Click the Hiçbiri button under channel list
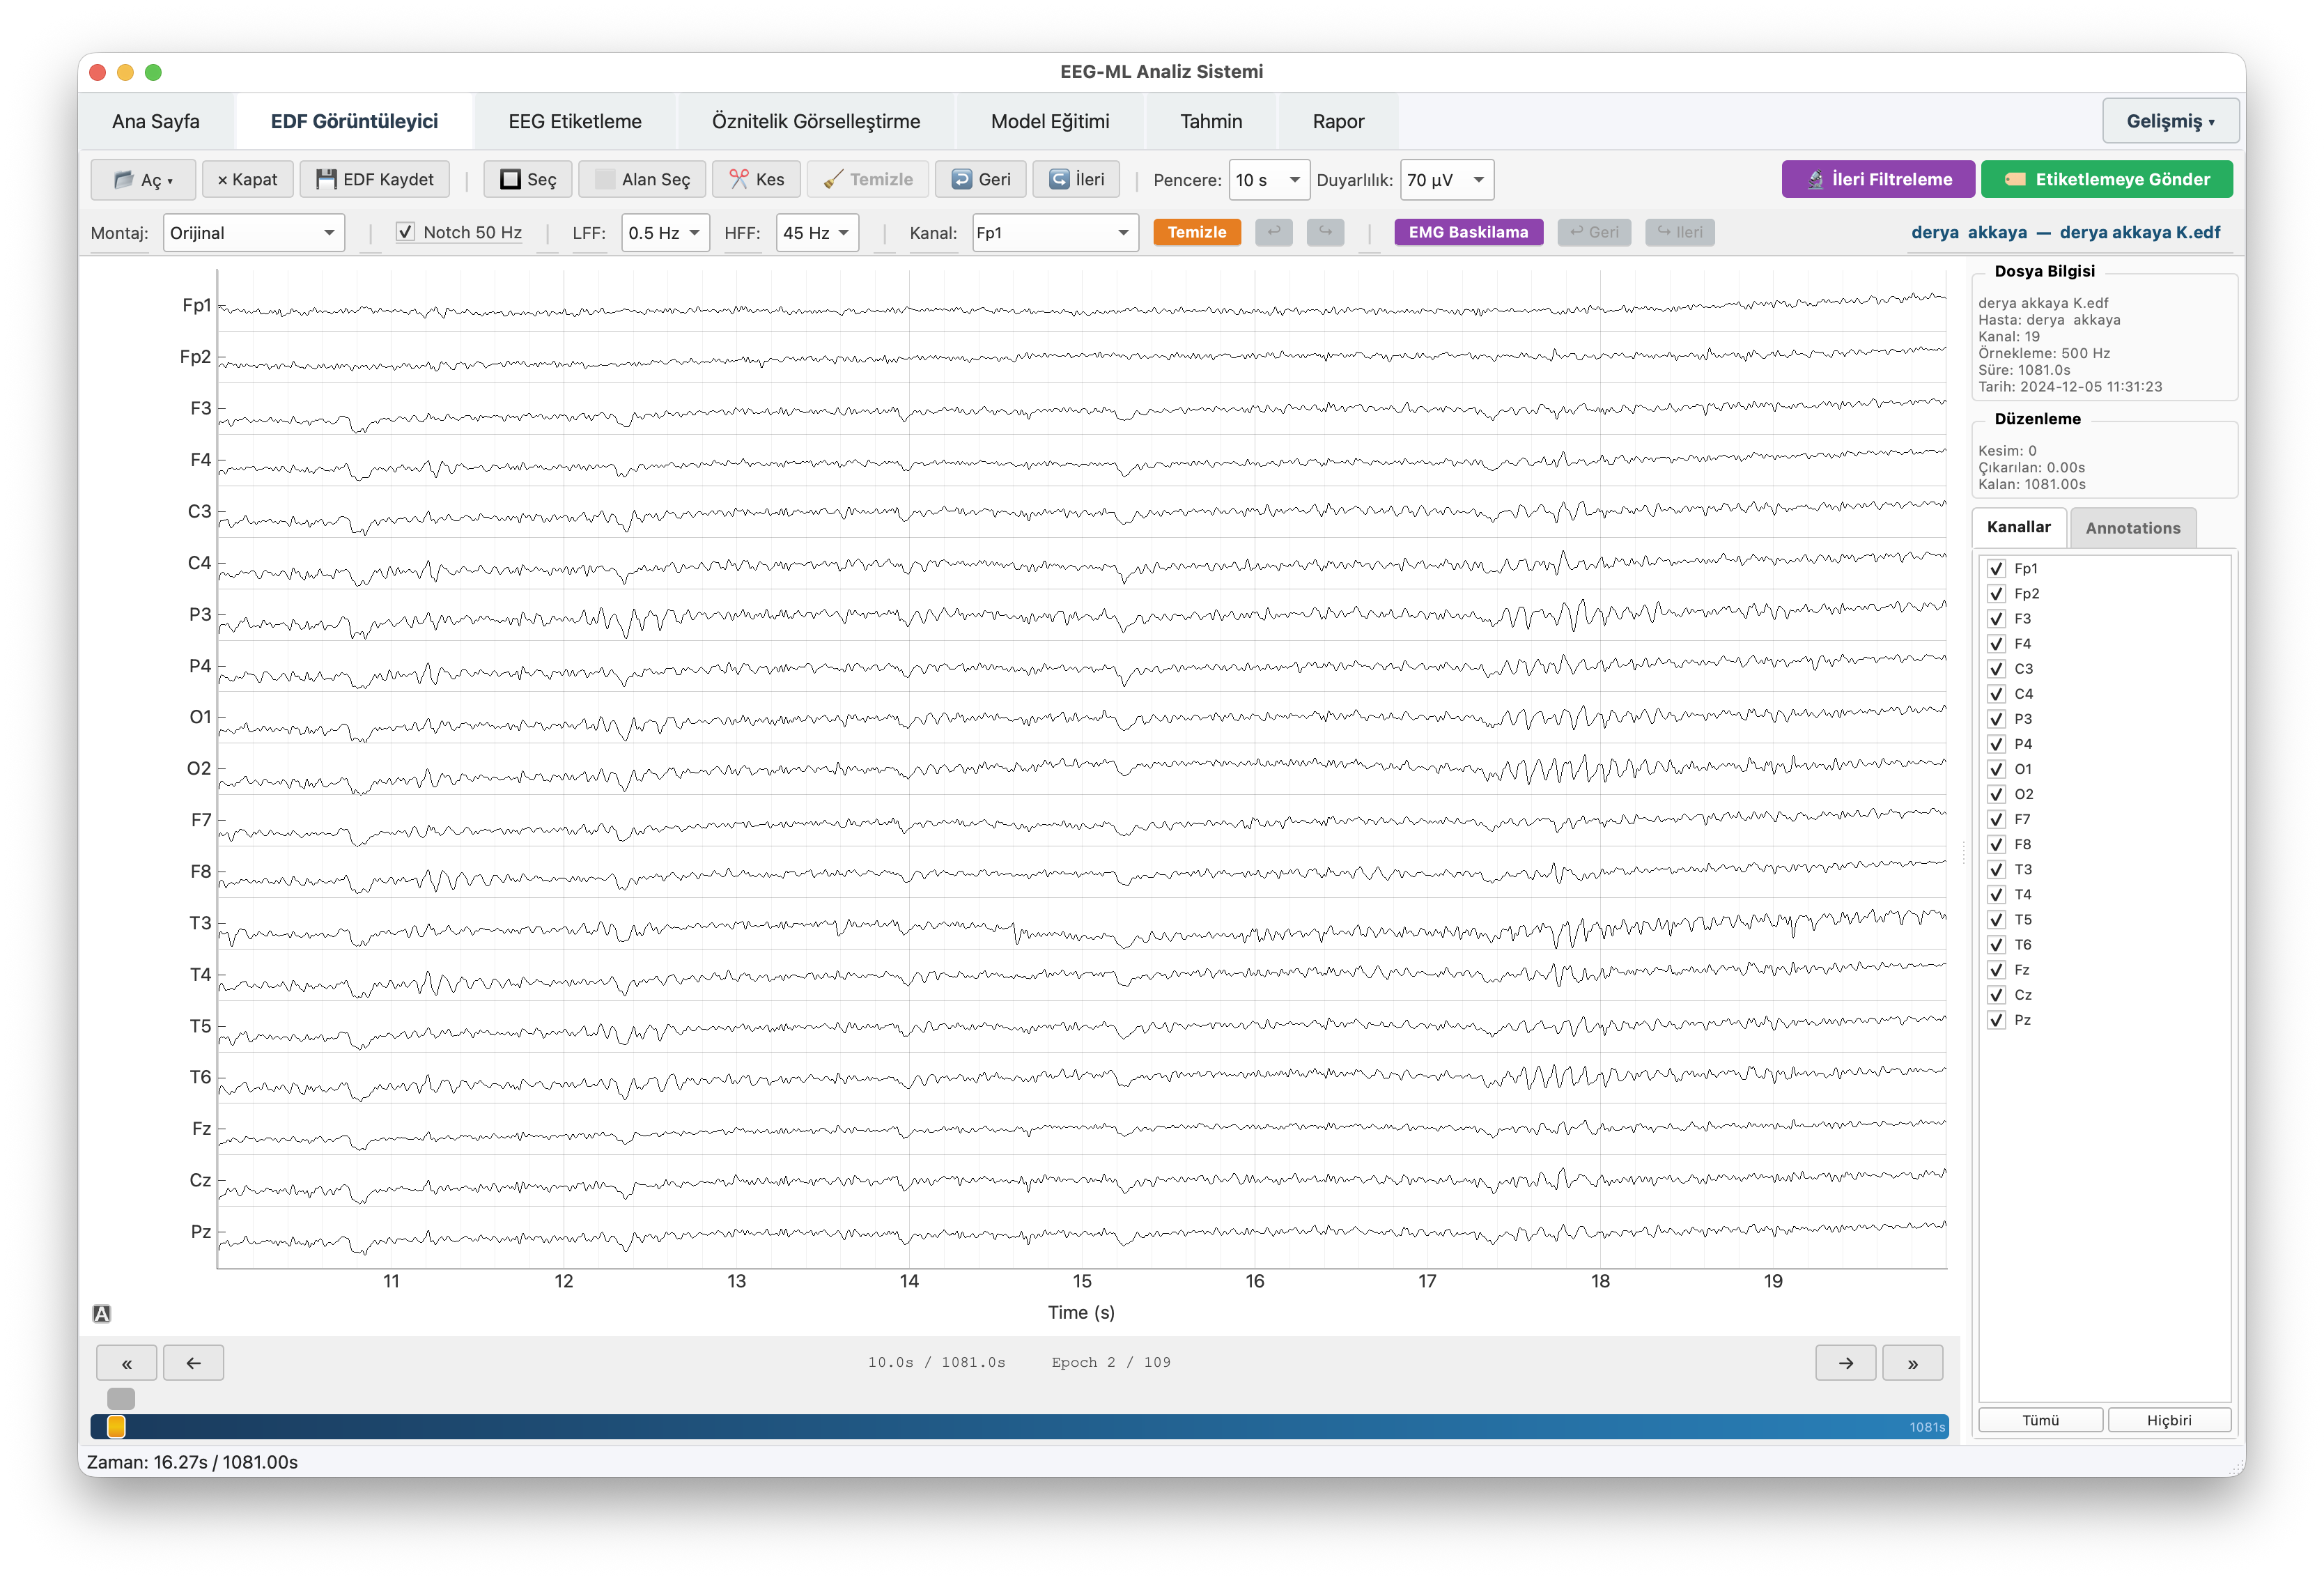Viewport: 2324px width, 1580px height. pyautogui.click(x=2168, y=1420)
